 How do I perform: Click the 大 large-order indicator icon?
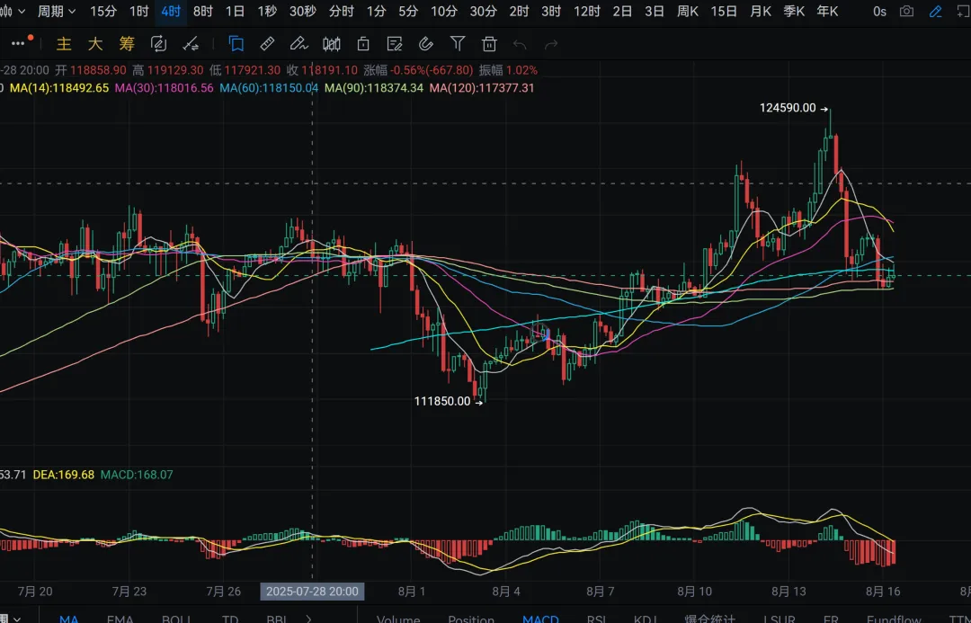pos(94,43)
